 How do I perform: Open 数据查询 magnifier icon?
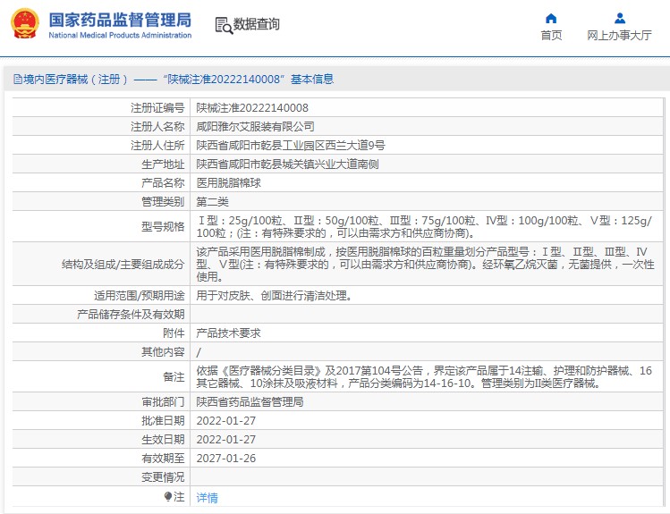(224, 26)
